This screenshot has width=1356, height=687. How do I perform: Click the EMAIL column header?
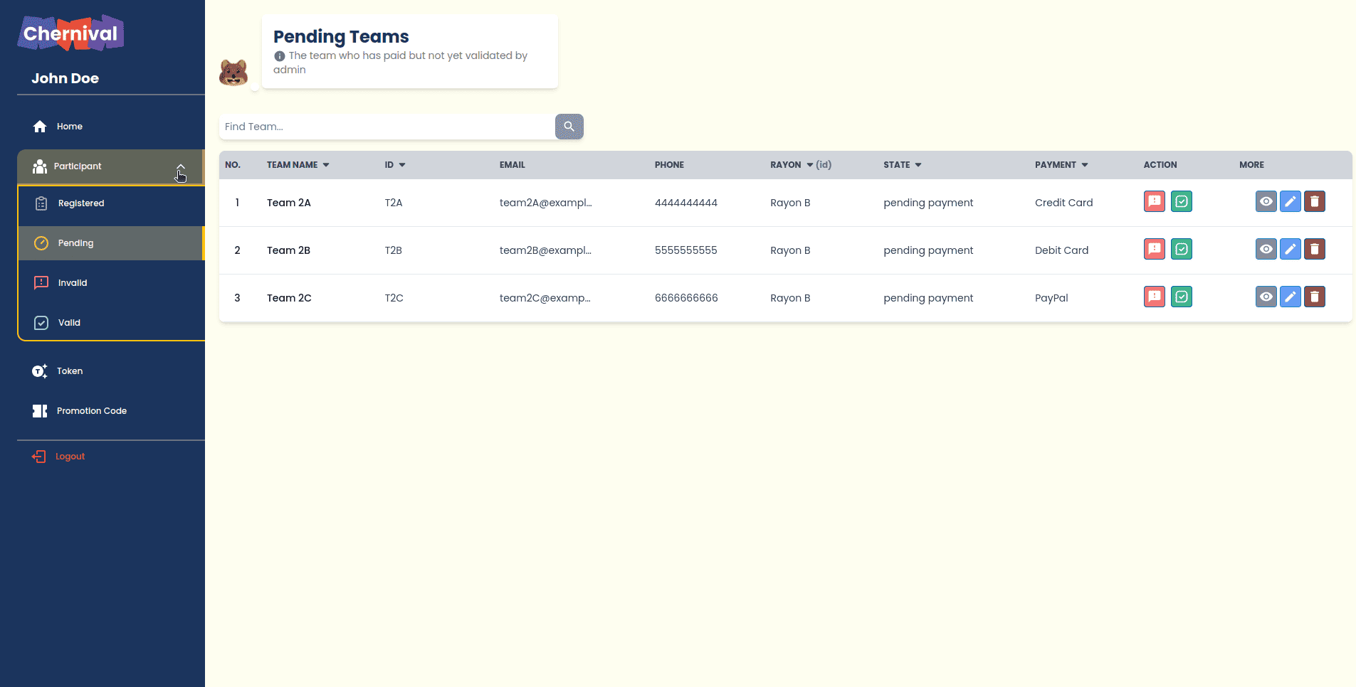(513, 165)
